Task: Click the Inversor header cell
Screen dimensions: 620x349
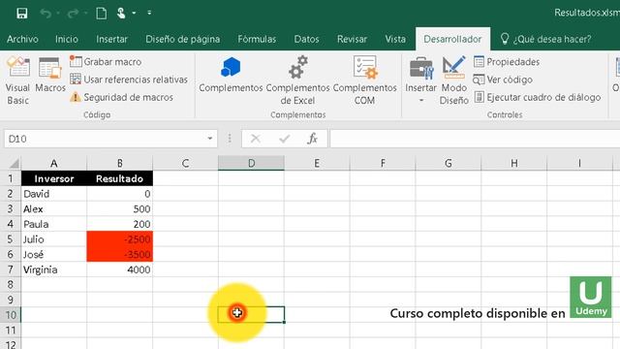Action: 54,178
